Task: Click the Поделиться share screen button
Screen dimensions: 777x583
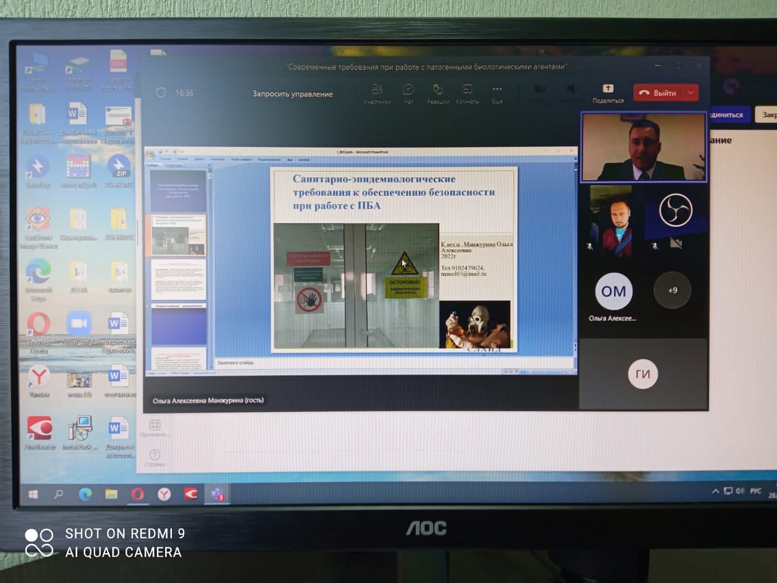Action: tap(608, 93)
